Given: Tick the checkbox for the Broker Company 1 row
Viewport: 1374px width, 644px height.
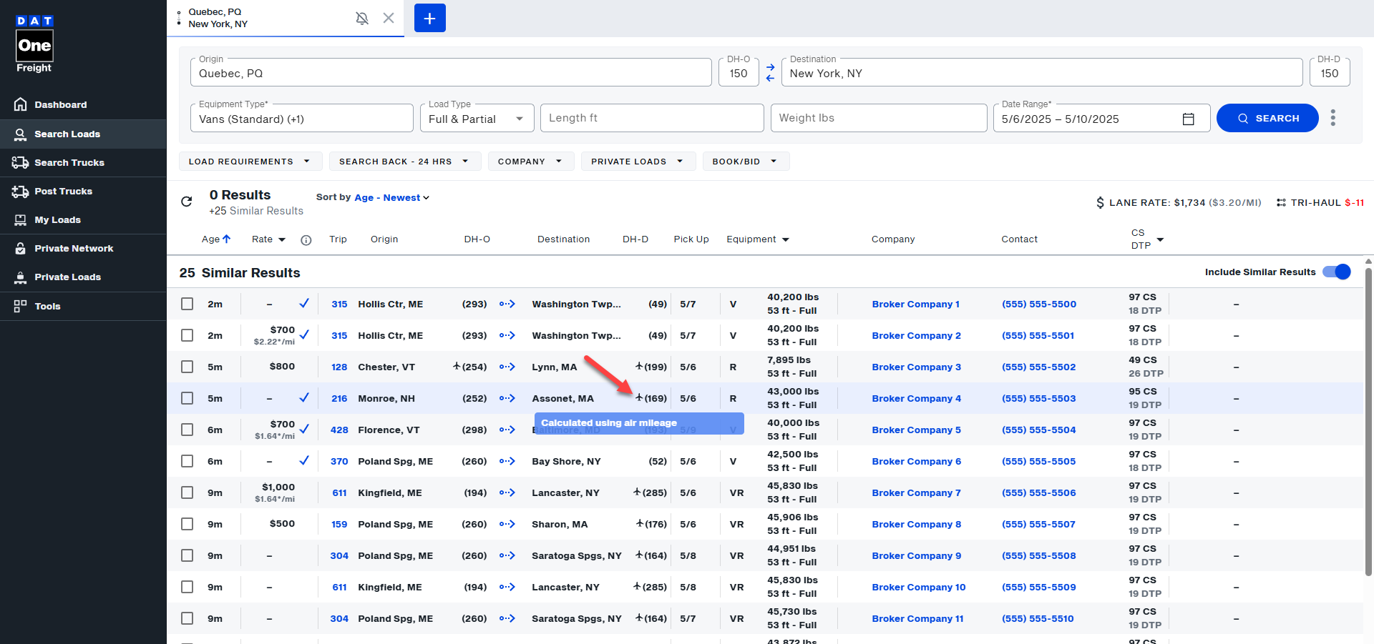Looking at the screenshot, I should click(x=187, y=304).
